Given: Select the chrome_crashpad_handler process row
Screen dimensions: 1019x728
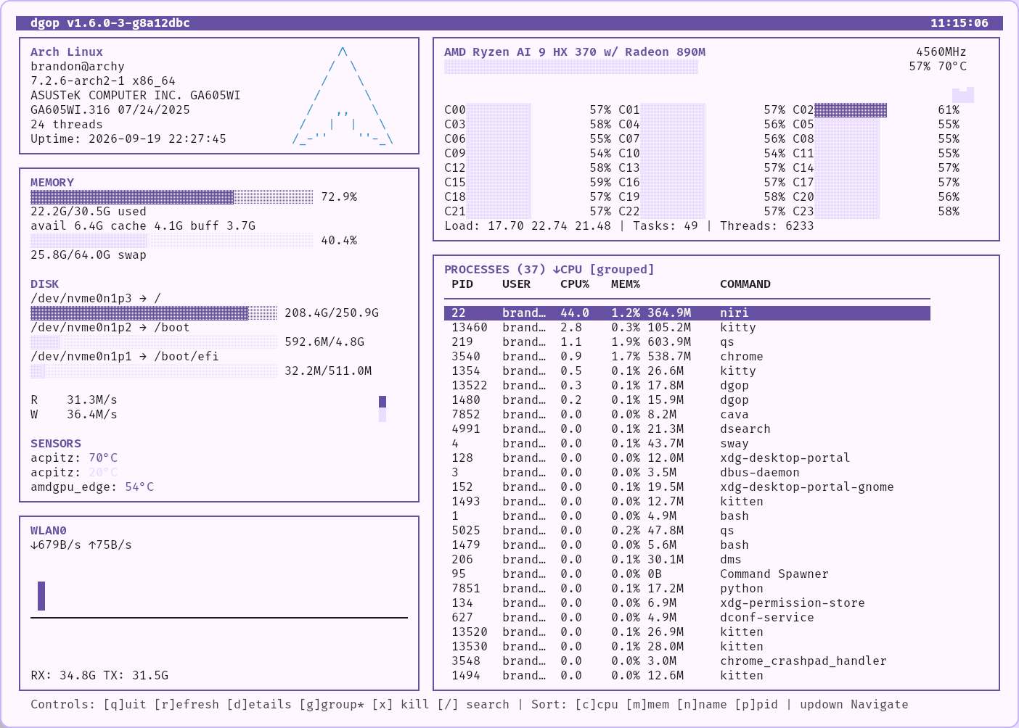Looking at the screenshot, I should click(x=687, y=661).
